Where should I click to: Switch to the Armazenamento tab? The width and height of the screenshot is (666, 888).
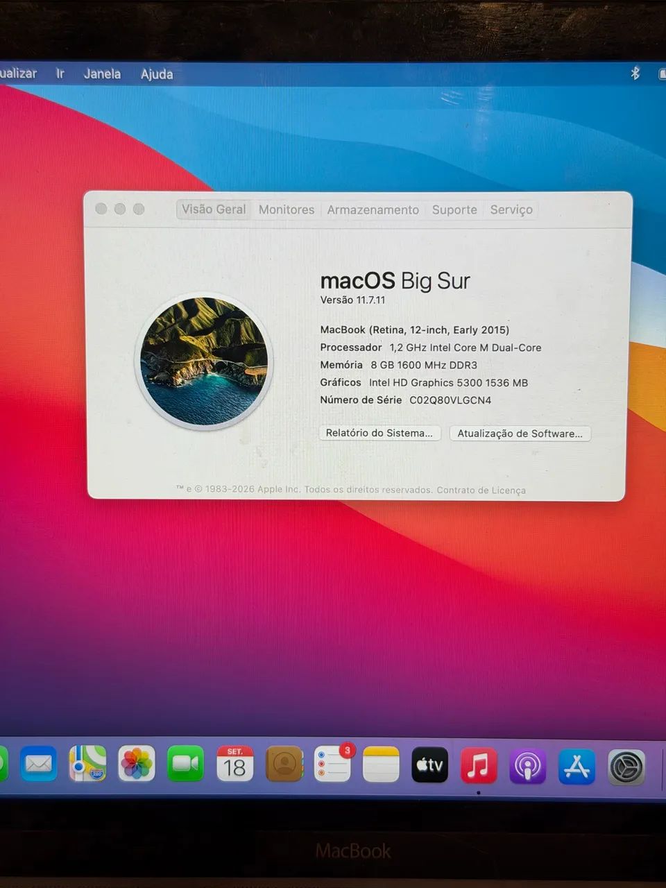pyautogui.click(x=373, y=210)
